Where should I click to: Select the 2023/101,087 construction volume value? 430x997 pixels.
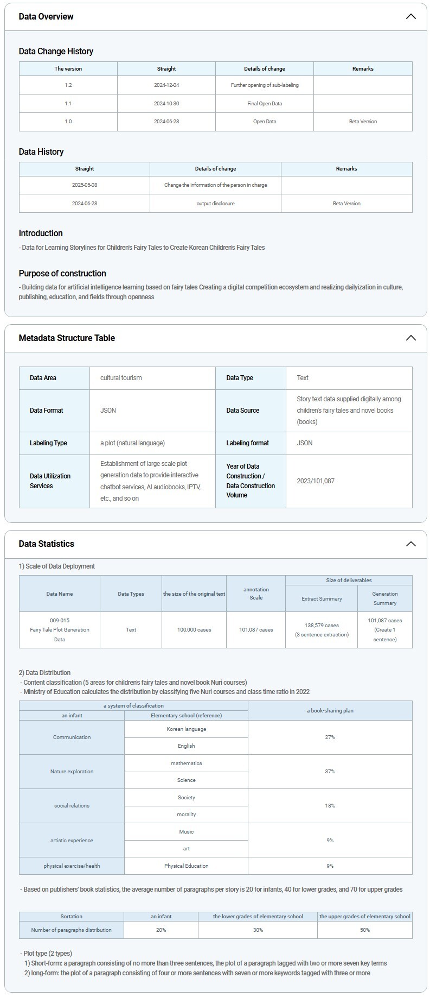click(x=316, y=481)
